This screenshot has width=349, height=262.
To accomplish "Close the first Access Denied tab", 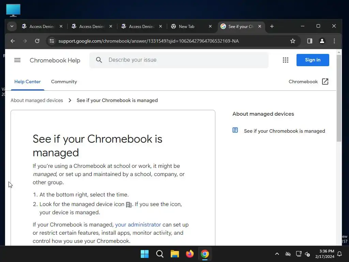I will pyautogui.click(x=61, y=26).
